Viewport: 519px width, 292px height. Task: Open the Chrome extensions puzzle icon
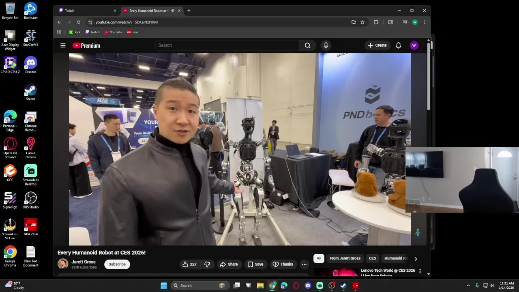coord(376,22)
